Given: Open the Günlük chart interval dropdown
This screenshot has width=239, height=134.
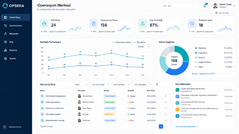Looking at the screenshot, I should (143, 47).
